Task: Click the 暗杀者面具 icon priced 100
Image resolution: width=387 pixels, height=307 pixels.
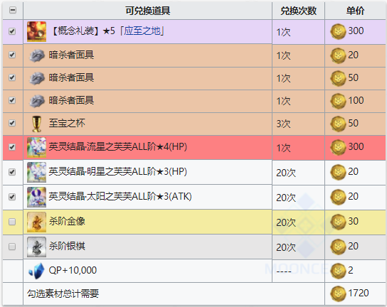Action: pos(37,101)
